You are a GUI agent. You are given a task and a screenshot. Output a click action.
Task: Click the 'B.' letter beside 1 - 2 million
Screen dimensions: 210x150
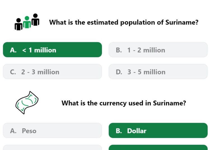tap(119, 50)
